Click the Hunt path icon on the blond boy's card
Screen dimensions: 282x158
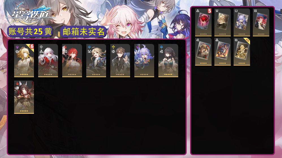tap(89, 51)
